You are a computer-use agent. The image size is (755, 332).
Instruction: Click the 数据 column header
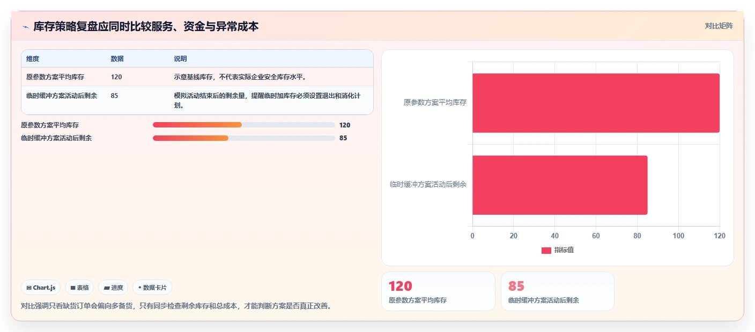tap(117, 58)
